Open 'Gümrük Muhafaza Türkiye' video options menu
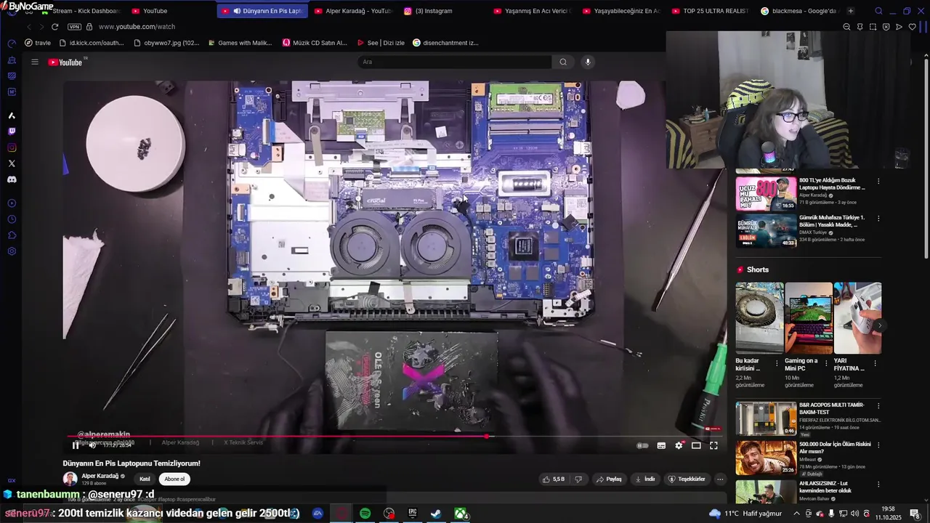The image size is (930, 523). pos(878,218)
